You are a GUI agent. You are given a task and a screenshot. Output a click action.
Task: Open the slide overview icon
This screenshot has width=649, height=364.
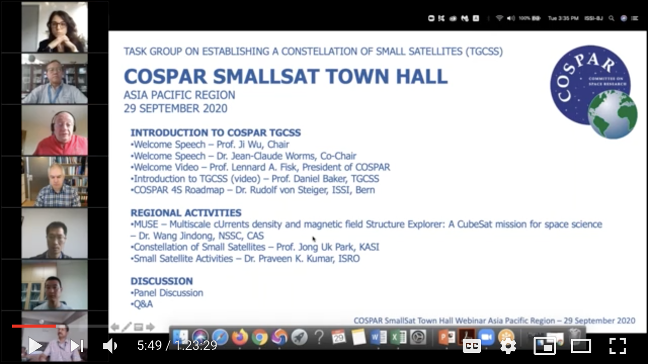click(138, 327)
